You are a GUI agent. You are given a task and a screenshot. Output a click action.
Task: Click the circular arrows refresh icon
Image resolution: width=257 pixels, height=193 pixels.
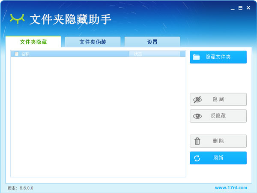point(197,158)
